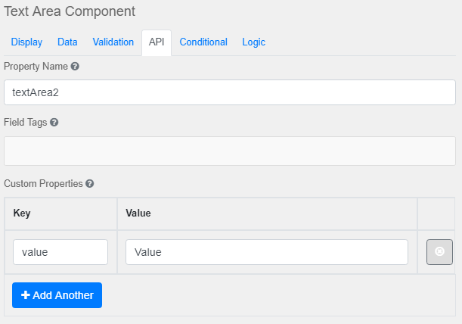Click the Key column header
The image size is (462, 324).
click(x=21, y=213)
